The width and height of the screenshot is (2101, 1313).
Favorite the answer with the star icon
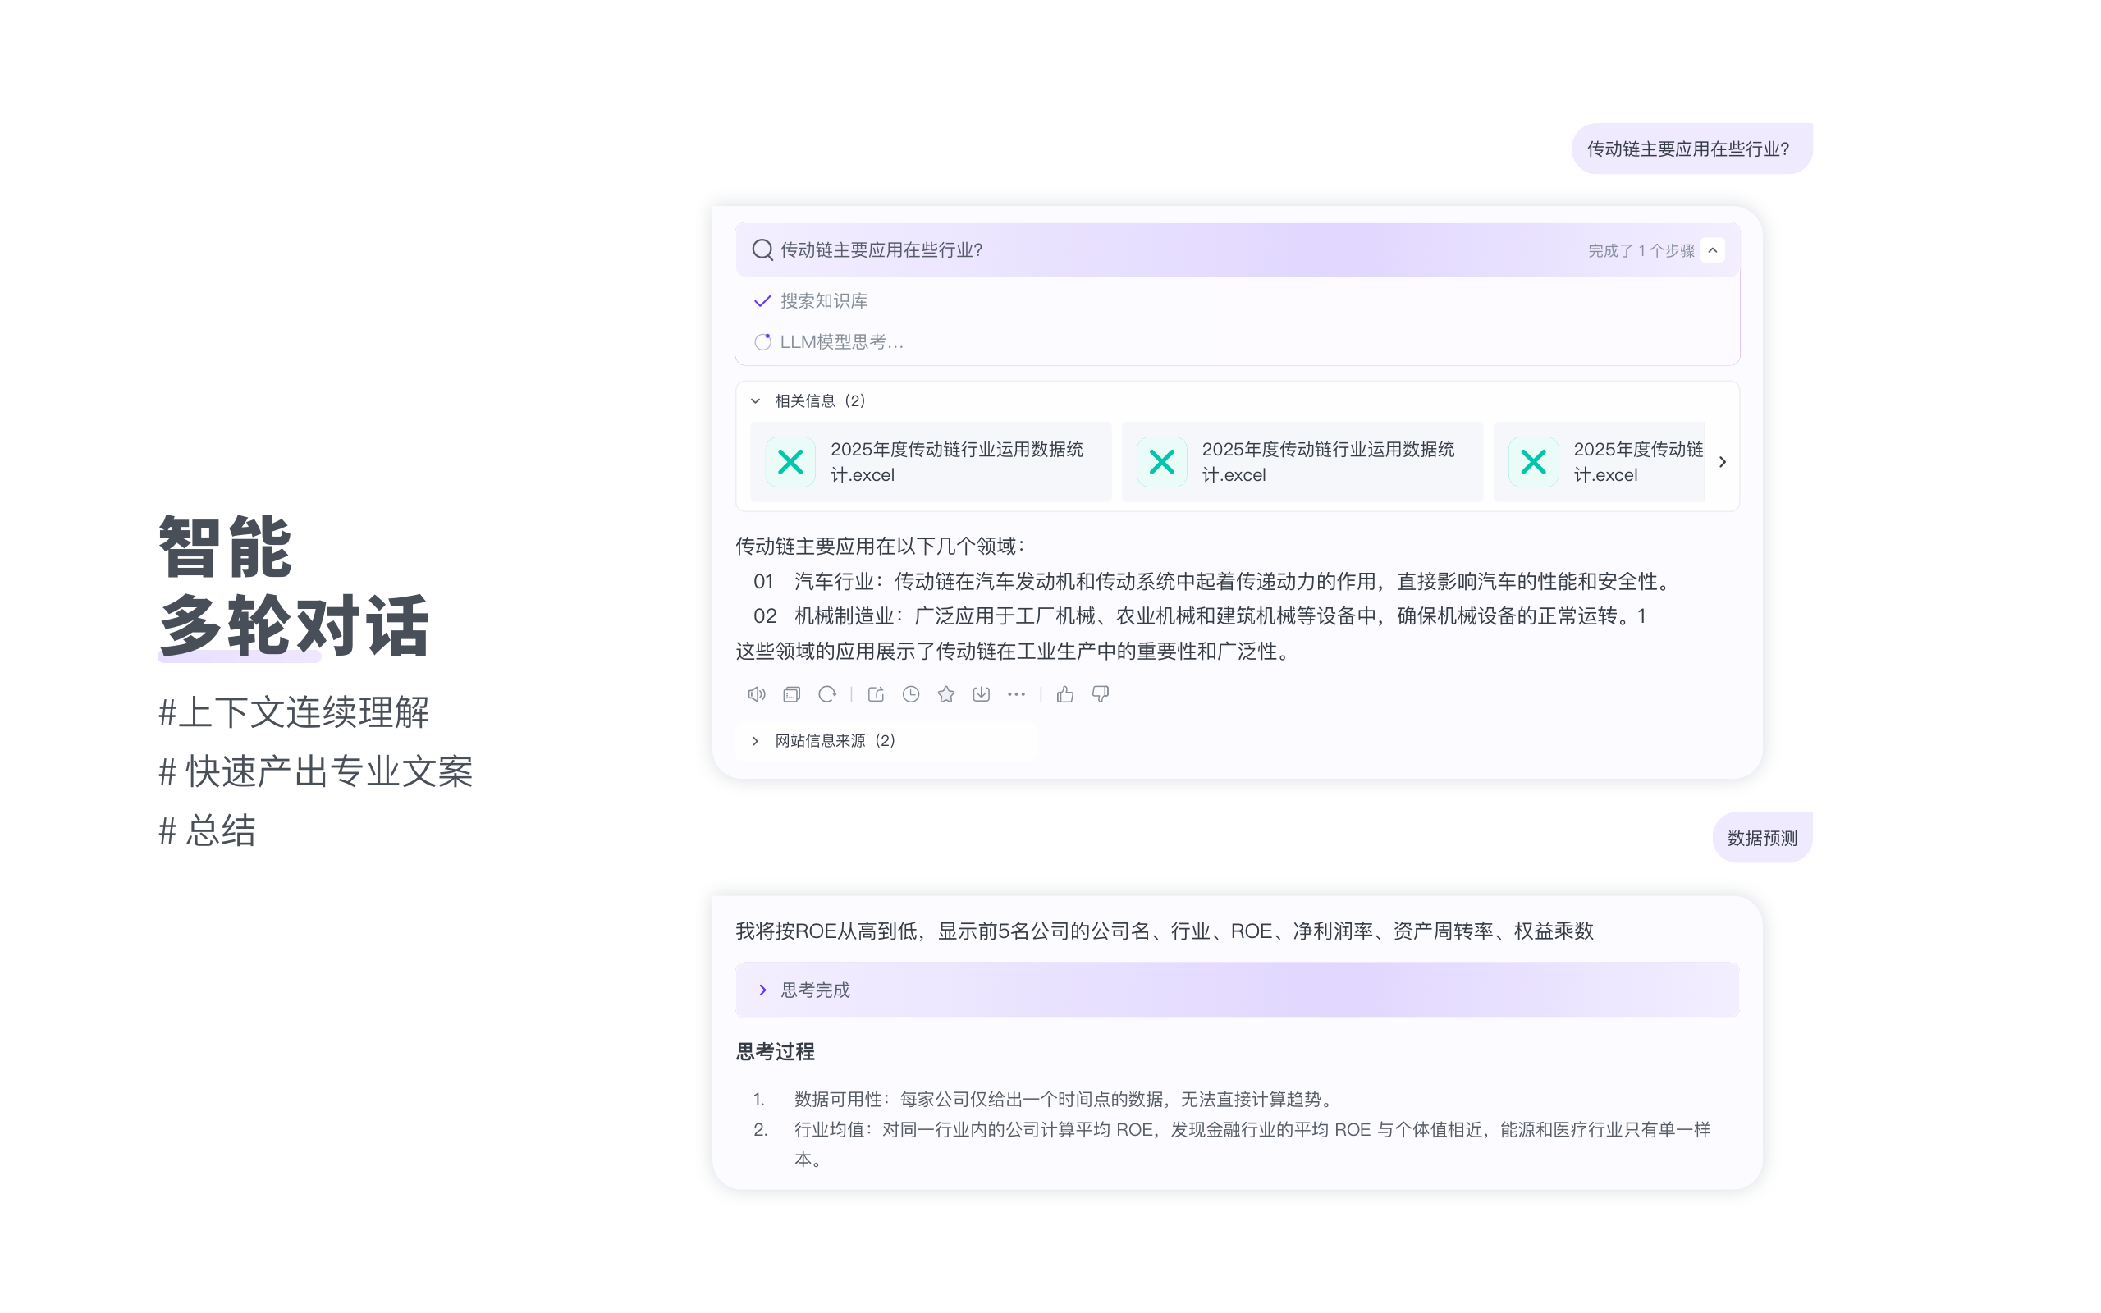946,694
